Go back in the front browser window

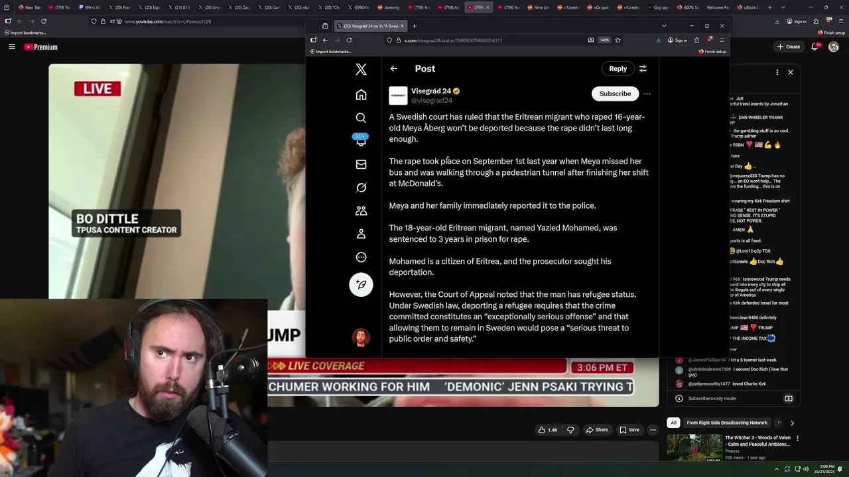325,40
